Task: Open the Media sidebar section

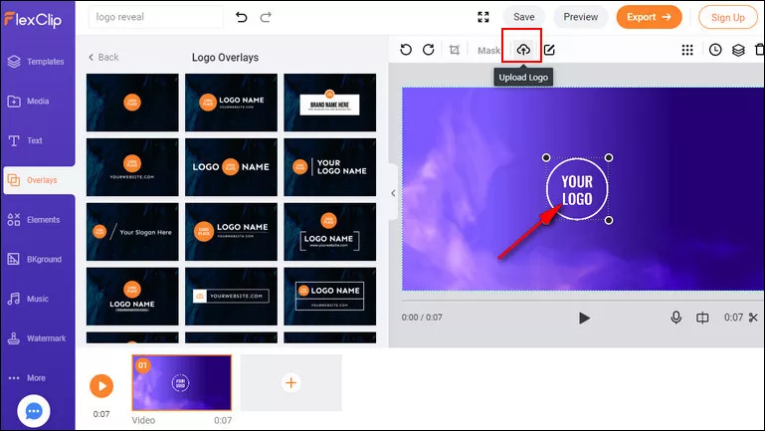Action: click(x=28, y=102)
